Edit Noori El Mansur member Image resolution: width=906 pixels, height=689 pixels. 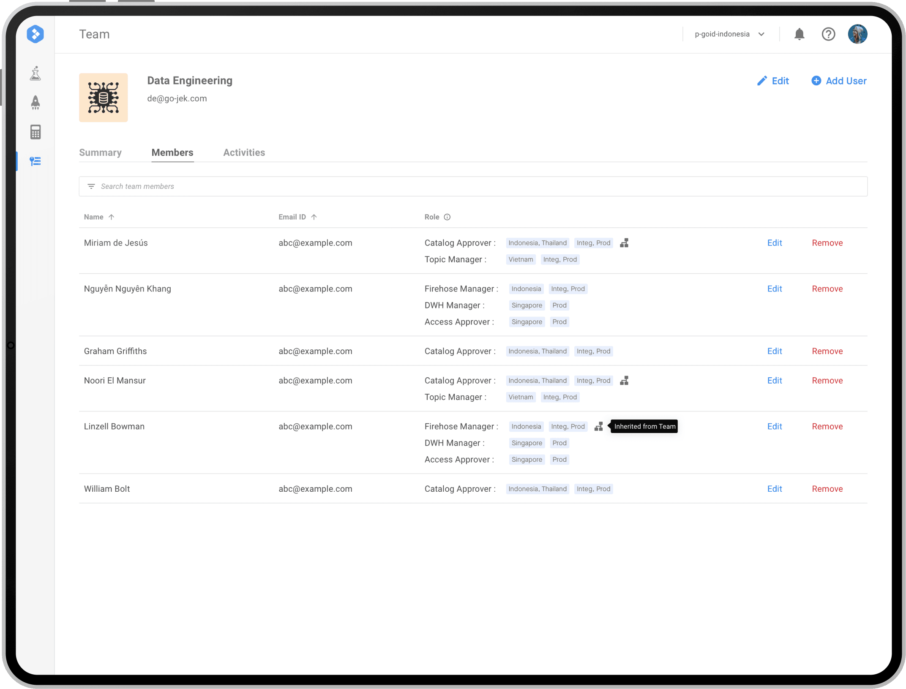pyautogui.click(x=775, y=381)
